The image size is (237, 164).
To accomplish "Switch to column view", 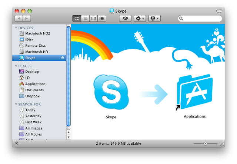I will 93,18.
